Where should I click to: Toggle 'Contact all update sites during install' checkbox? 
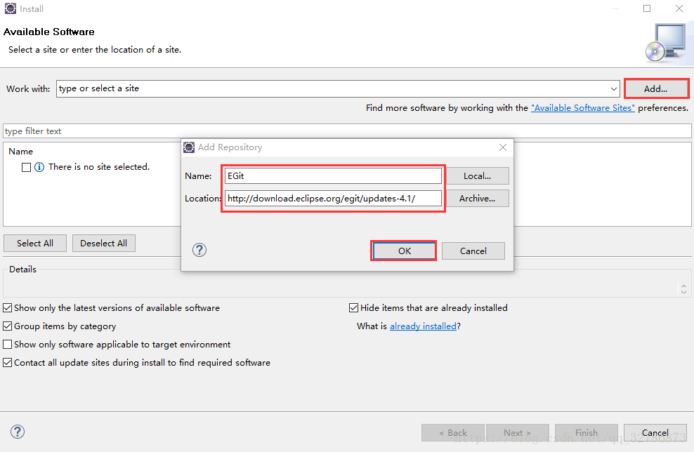point(8,363)
